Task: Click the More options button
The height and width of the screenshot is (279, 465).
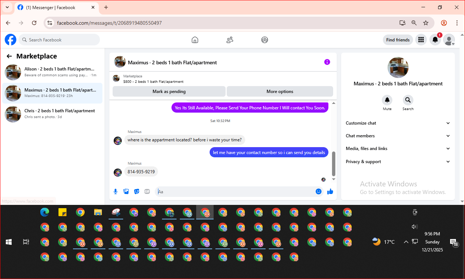Action: [x=280, y=92]
